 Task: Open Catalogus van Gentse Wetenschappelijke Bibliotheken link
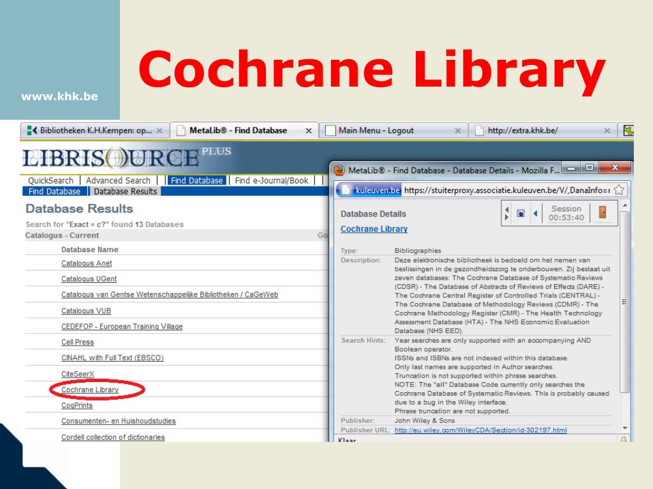click(170, 295)
